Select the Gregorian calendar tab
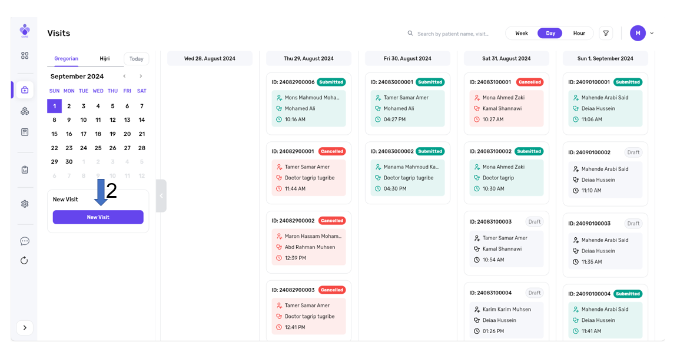Image resolution: width=677 pixels, height=352 pixels. pos(66,59)
